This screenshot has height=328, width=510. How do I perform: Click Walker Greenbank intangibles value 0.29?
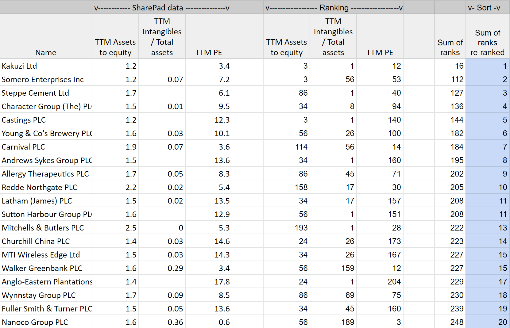click(162, 268)
